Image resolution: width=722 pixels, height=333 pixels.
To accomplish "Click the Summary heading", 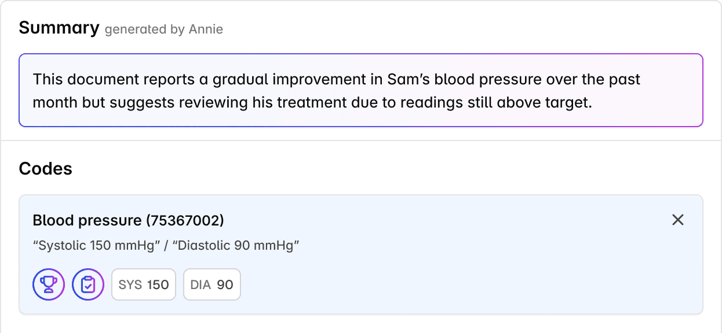I will point(59,28).
